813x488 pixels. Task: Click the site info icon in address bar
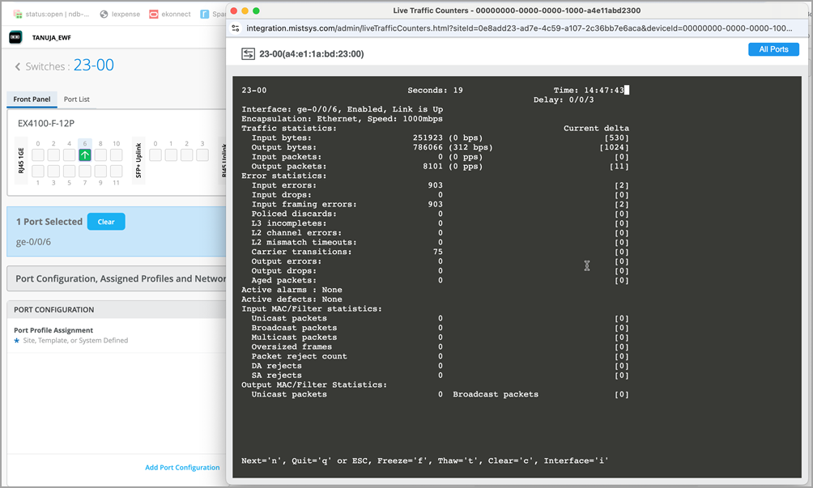(x=236, y=28)
